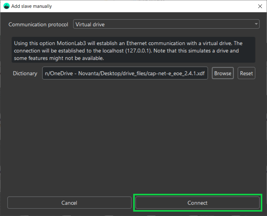Close the Add slave manually dialog
Viewport: 267px width, 216px height.
[259, 6]
